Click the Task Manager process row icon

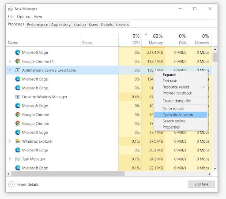point(18,159)
